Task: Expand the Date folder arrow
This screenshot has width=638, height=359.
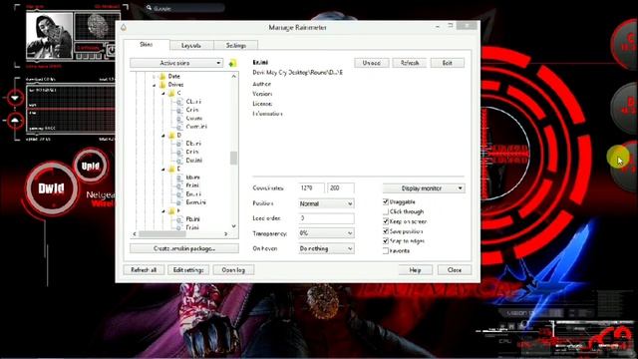Action: click(155, 76)
